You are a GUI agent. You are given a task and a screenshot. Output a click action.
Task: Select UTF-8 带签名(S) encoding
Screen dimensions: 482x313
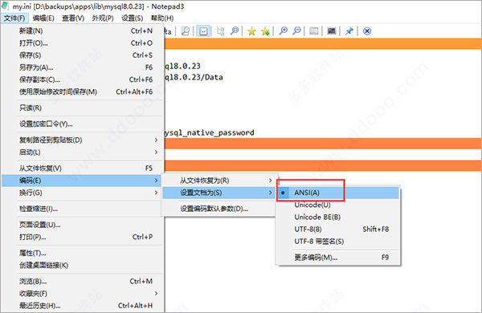(338, 242)
